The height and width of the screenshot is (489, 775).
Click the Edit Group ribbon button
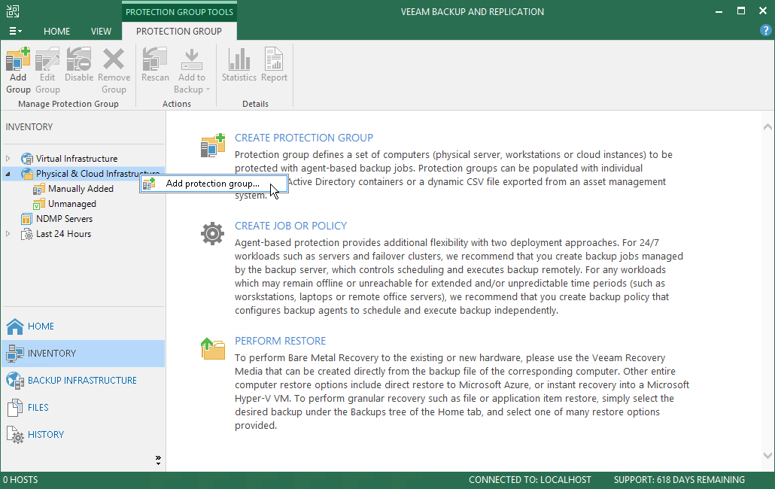[x=47, y=70]
